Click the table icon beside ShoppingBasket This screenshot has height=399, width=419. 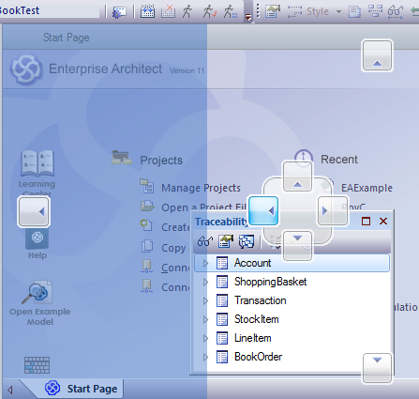(222, 282)
